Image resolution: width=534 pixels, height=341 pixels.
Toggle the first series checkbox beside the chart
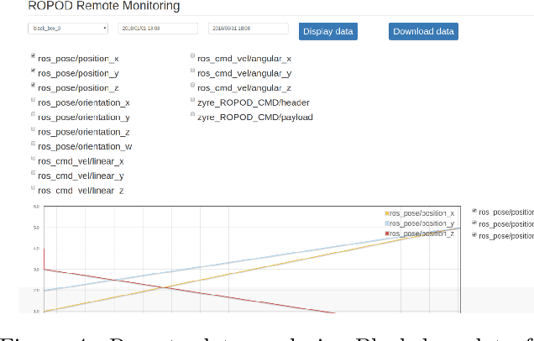475,211
